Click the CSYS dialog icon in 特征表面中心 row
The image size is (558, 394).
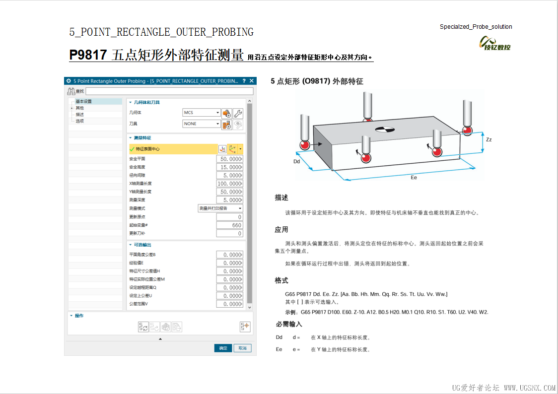(x=222, y=149)
